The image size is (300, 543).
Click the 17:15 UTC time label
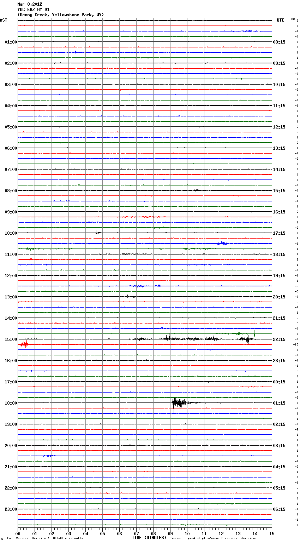(279, 233)
